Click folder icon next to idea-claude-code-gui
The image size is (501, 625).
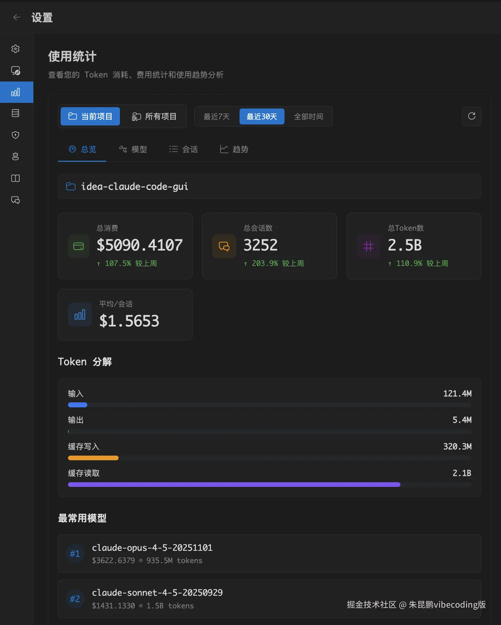pos(71,186)
